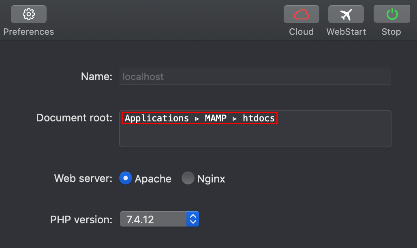Select Apache as the web server
The width and height of the screenshot is (417, 248).
coord(126,178)
